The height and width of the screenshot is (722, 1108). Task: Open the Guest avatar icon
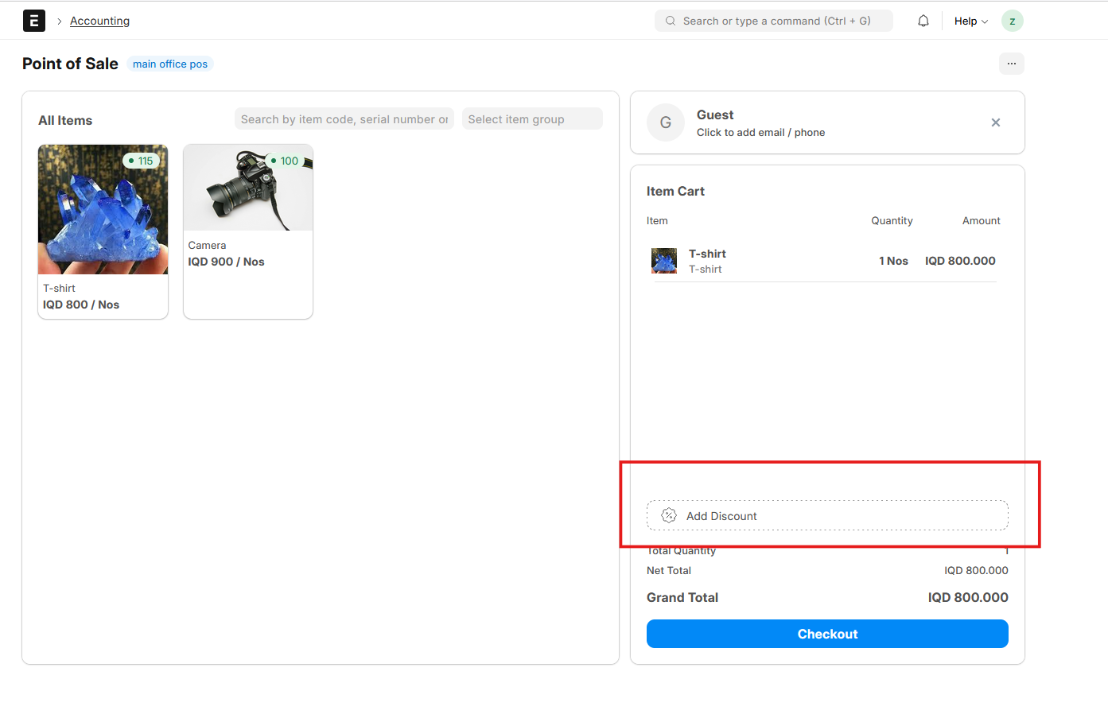coord(665,122)
